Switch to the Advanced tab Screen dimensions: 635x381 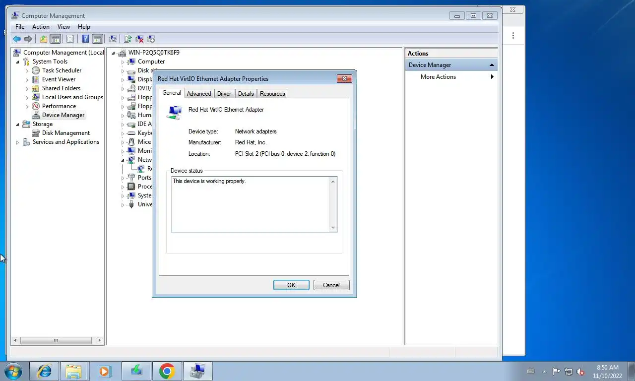tap(199, 94)
